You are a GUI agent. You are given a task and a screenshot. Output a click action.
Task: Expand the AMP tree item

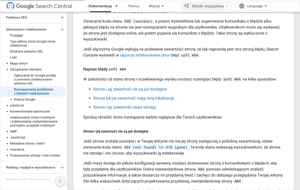point(7,131)
